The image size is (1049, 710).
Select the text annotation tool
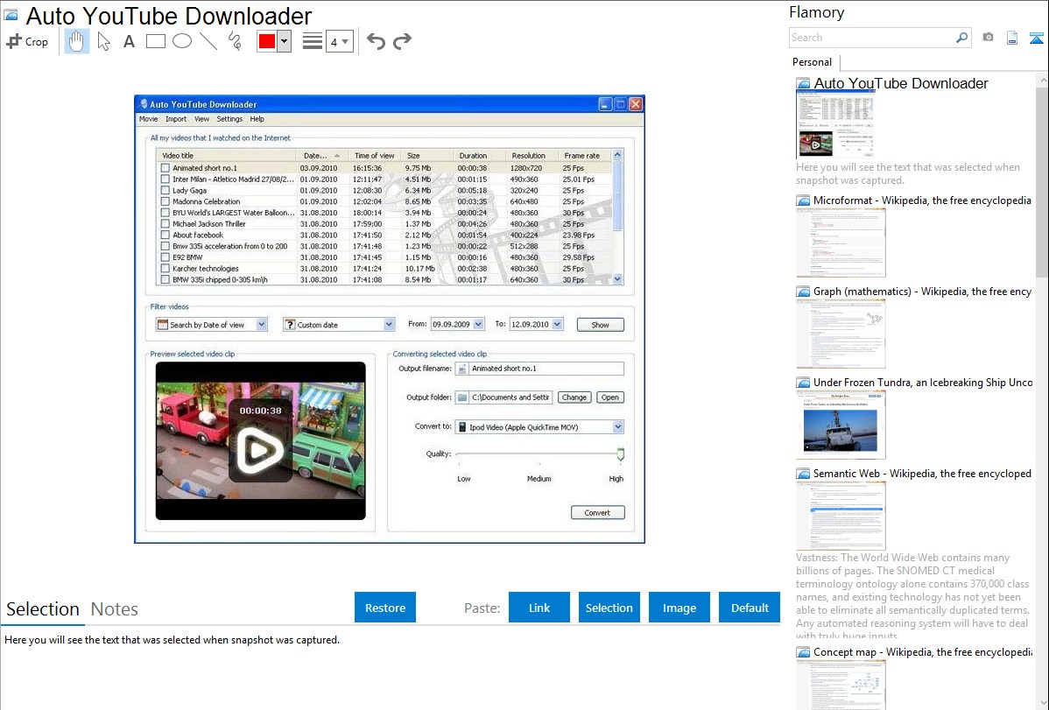coord(129,41)
